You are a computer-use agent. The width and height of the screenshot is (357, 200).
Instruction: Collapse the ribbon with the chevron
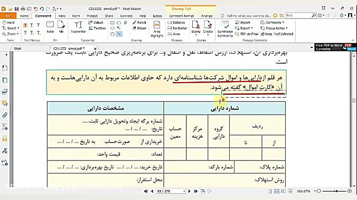(353, 40)
